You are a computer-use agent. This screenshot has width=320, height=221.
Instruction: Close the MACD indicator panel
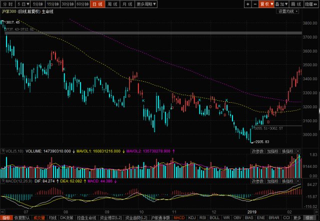[298, 181]
